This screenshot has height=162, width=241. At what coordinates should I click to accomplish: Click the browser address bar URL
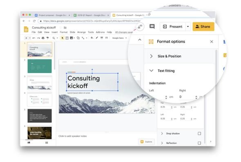point(91,21)
